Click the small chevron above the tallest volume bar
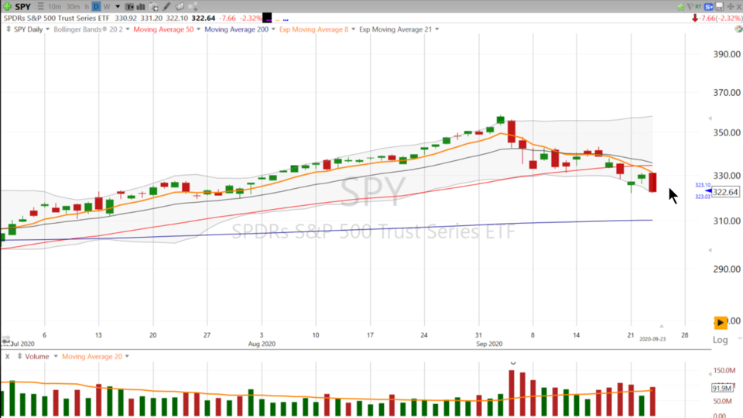Image resolution: width=743 pixels, height=418 pixels. (512, 363)
